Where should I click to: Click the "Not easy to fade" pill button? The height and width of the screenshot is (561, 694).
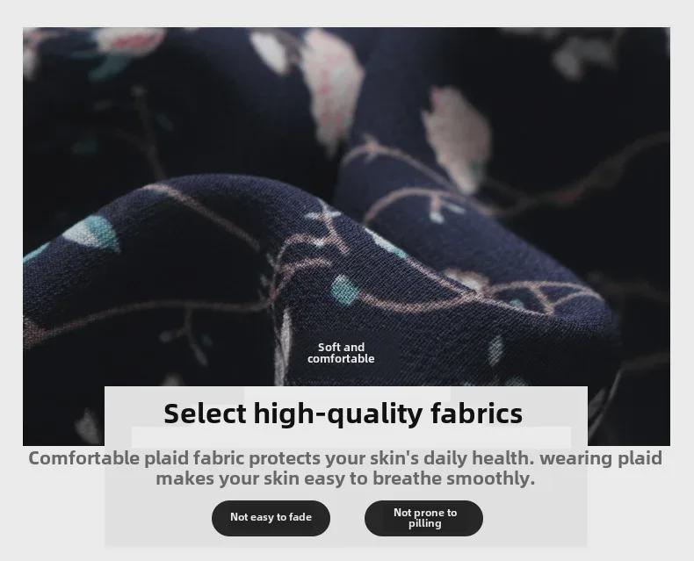click(x=271, y=518)
